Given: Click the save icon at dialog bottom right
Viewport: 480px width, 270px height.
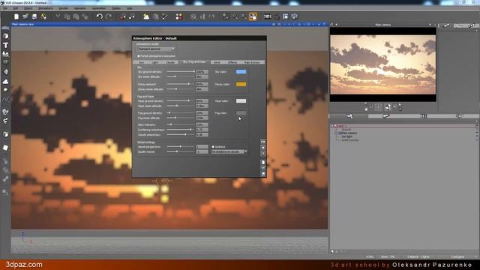Looking at the screenshot, I should pyautogui.click(x=263, y=174).
